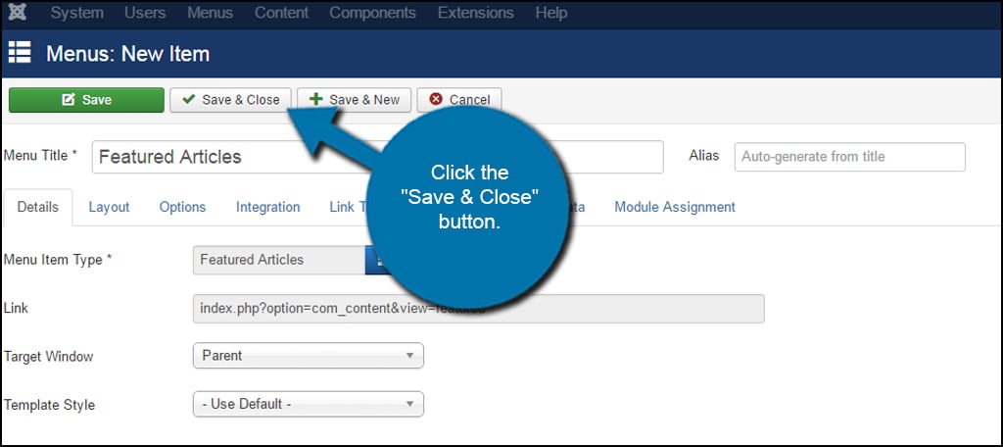1003x447 pixels.
Task: Click the Save & Close button
Action: (230, 100)
